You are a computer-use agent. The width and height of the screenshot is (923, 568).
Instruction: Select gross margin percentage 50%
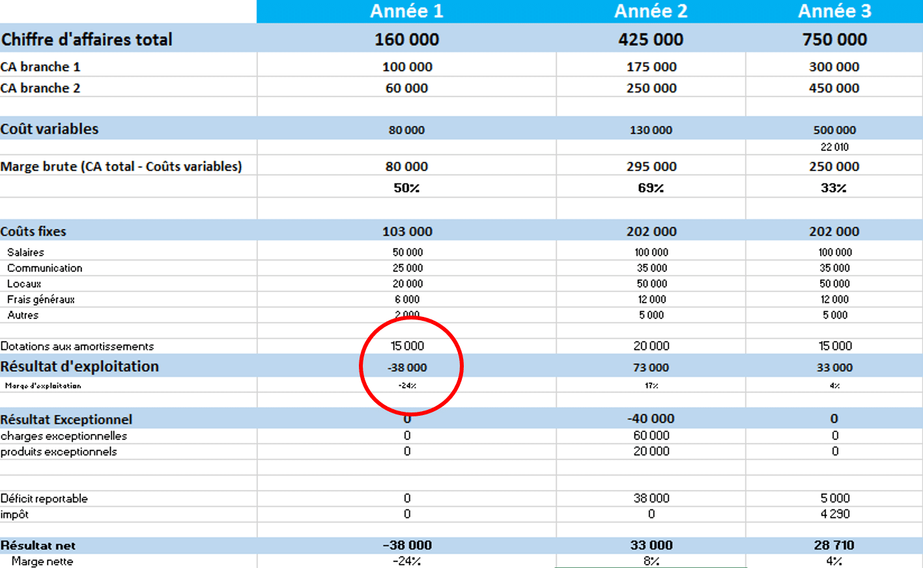coord(406,188)
